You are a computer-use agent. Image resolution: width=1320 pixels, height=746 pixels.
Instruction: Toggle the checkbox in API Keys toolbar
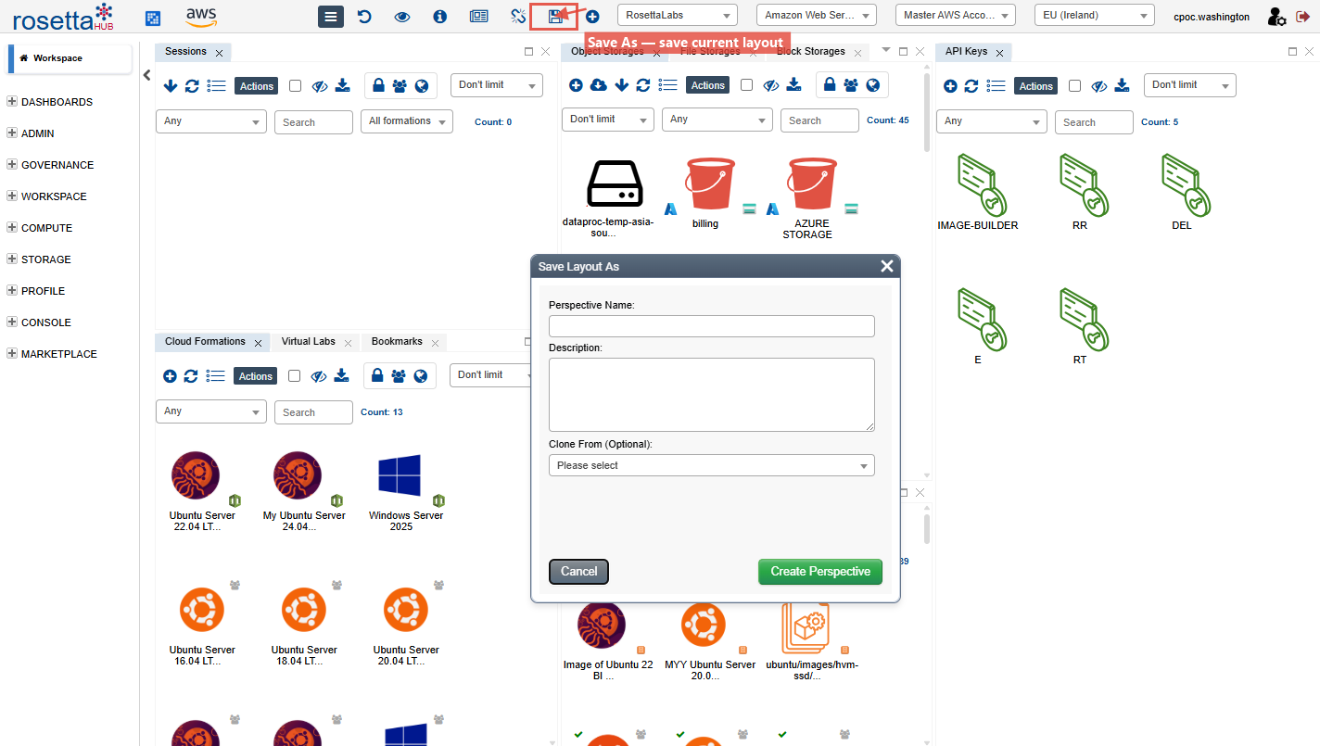point(1074,85)
